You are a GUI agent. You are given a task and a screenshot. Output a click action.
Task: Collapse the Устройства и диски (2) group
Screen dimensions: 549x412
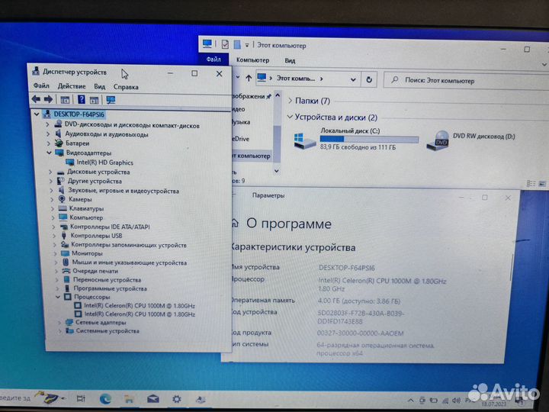click(290, 117)
